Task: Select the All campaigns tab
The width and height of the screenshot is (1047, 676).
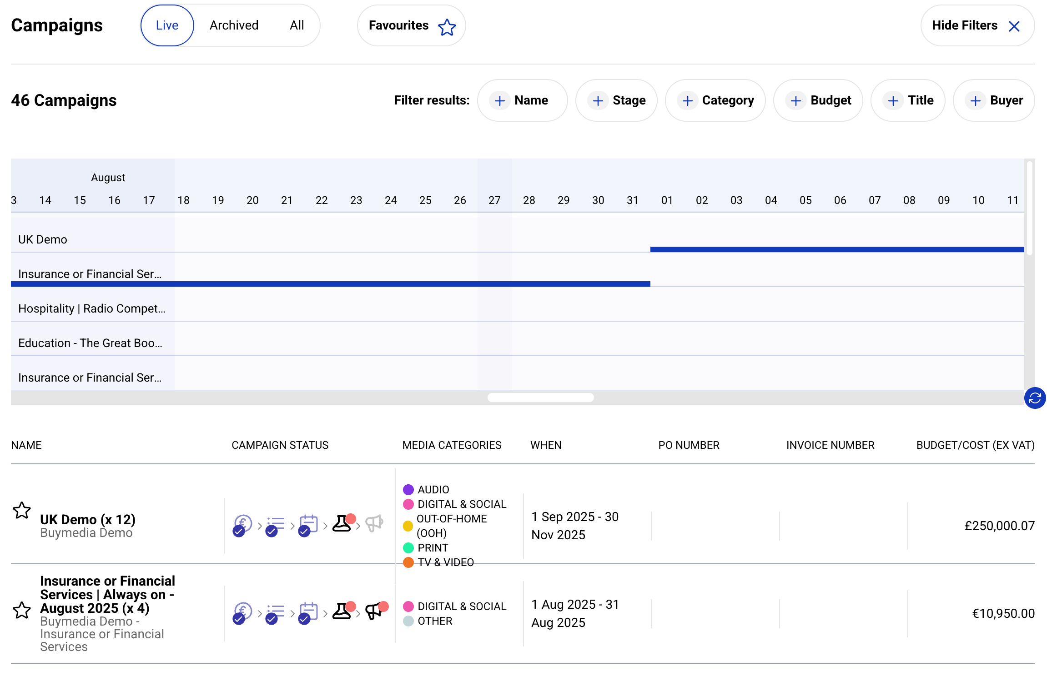Action: tap(297, 25)
